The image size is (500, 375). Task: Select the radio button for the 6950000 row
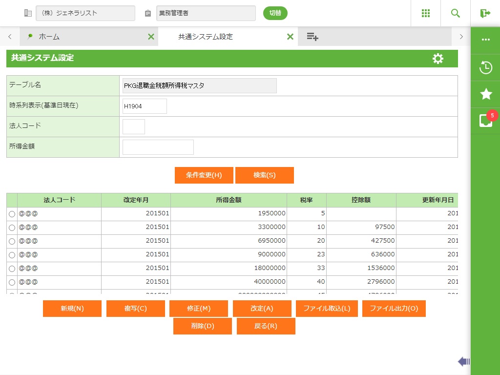(x=12, y=242)
